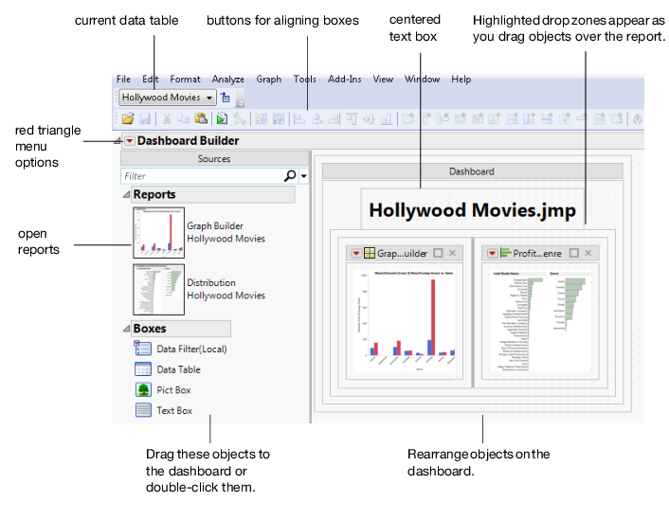Click the Data Filter(Local) box icon
Image resolution: width=669 pixels, height=520 pixels.
(x=143, y=349)
